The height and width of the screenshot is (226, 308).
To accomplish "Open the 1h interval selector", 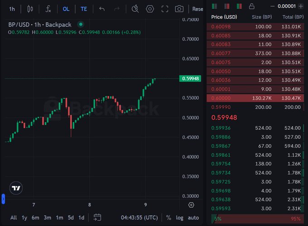I will point(12,9).
